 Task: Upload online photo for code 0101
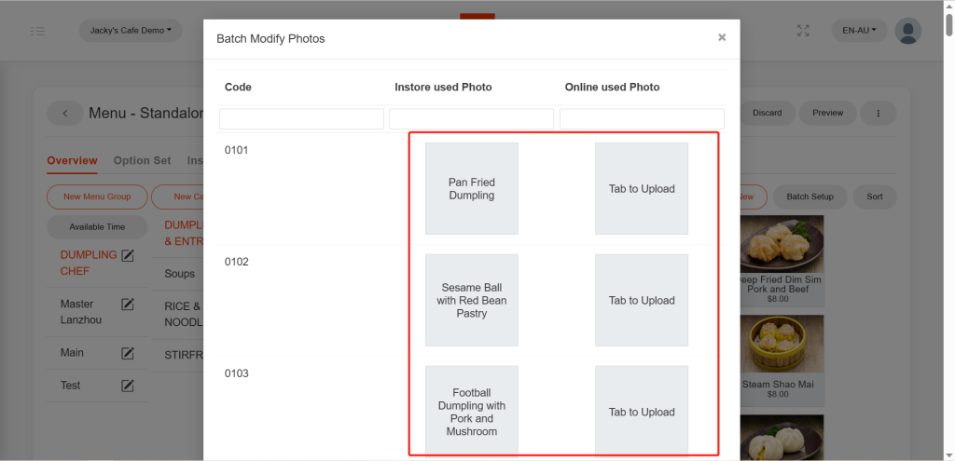tap(642, 189)
